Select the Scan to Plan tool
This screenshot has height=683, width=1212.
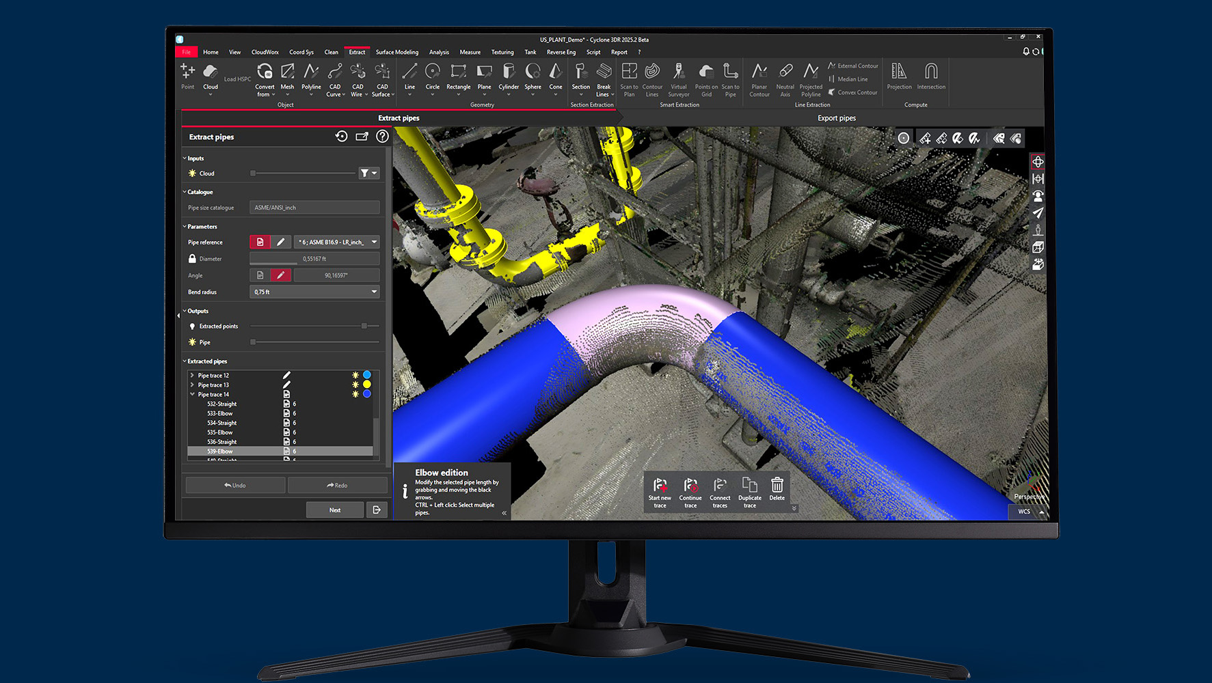pyautogui.click(x=629, y=79)
